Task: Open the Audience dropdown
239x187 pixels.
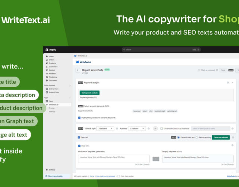Action: pos(137,128)
